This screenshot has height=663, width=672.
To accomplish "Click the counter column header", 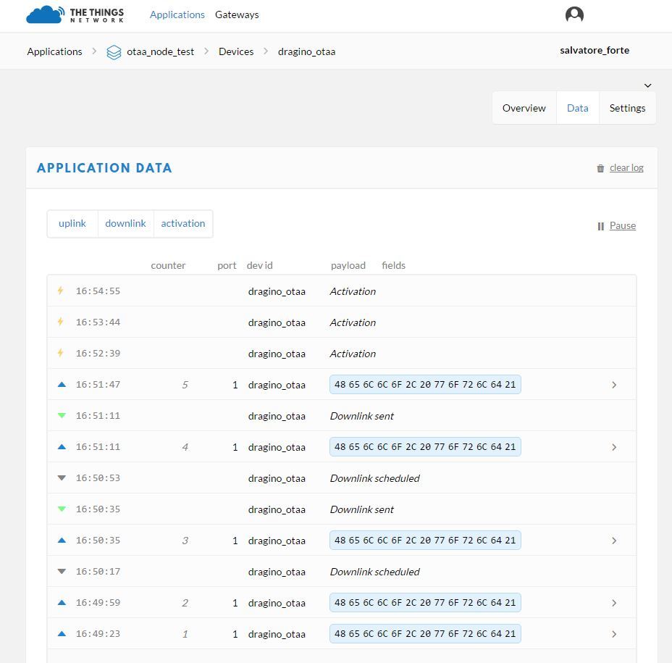I will (x=168, y=265).
